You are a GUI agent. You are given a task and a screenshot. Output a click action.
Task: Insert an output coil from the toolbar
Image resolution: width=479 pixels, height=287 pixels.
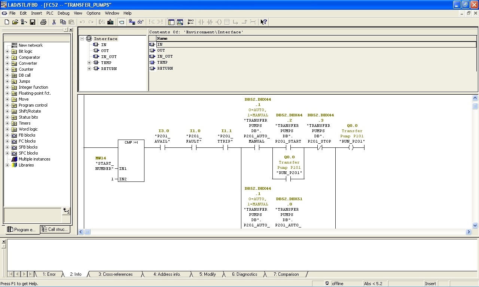tap(219, 22)
